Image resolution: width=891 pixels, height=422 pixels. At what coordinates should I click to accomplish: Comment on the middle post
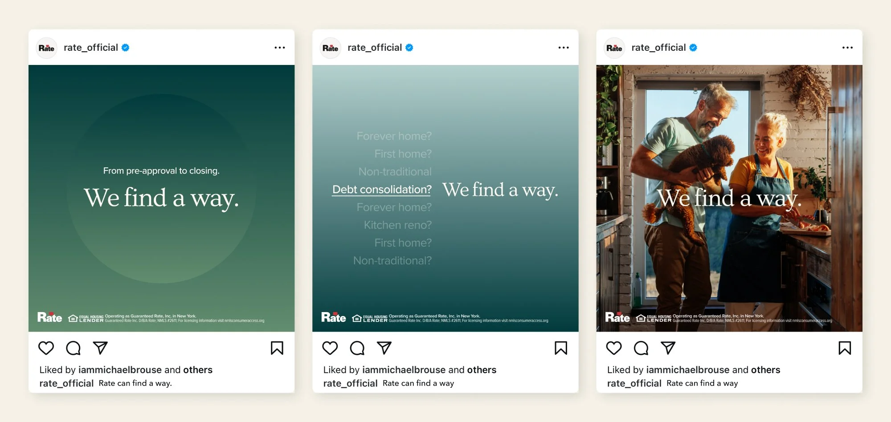(357, 348)
